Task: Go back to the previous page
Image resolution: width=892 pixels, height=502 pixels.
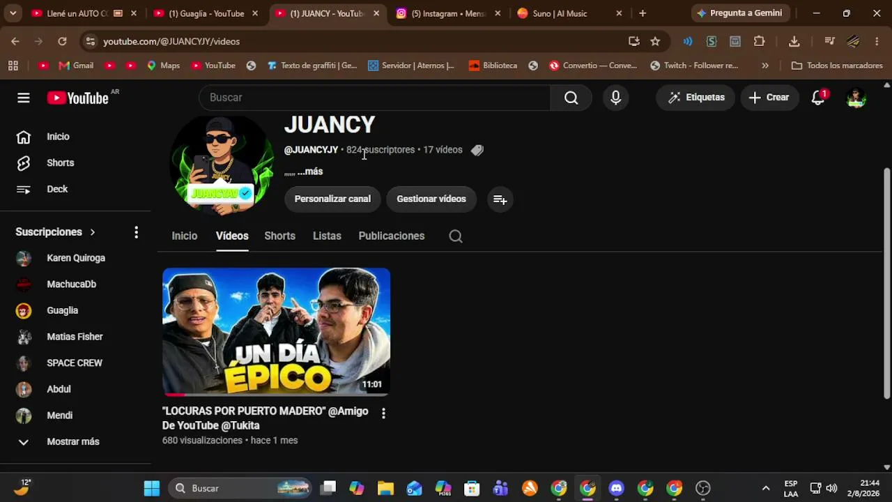Action: coord(15,41)
